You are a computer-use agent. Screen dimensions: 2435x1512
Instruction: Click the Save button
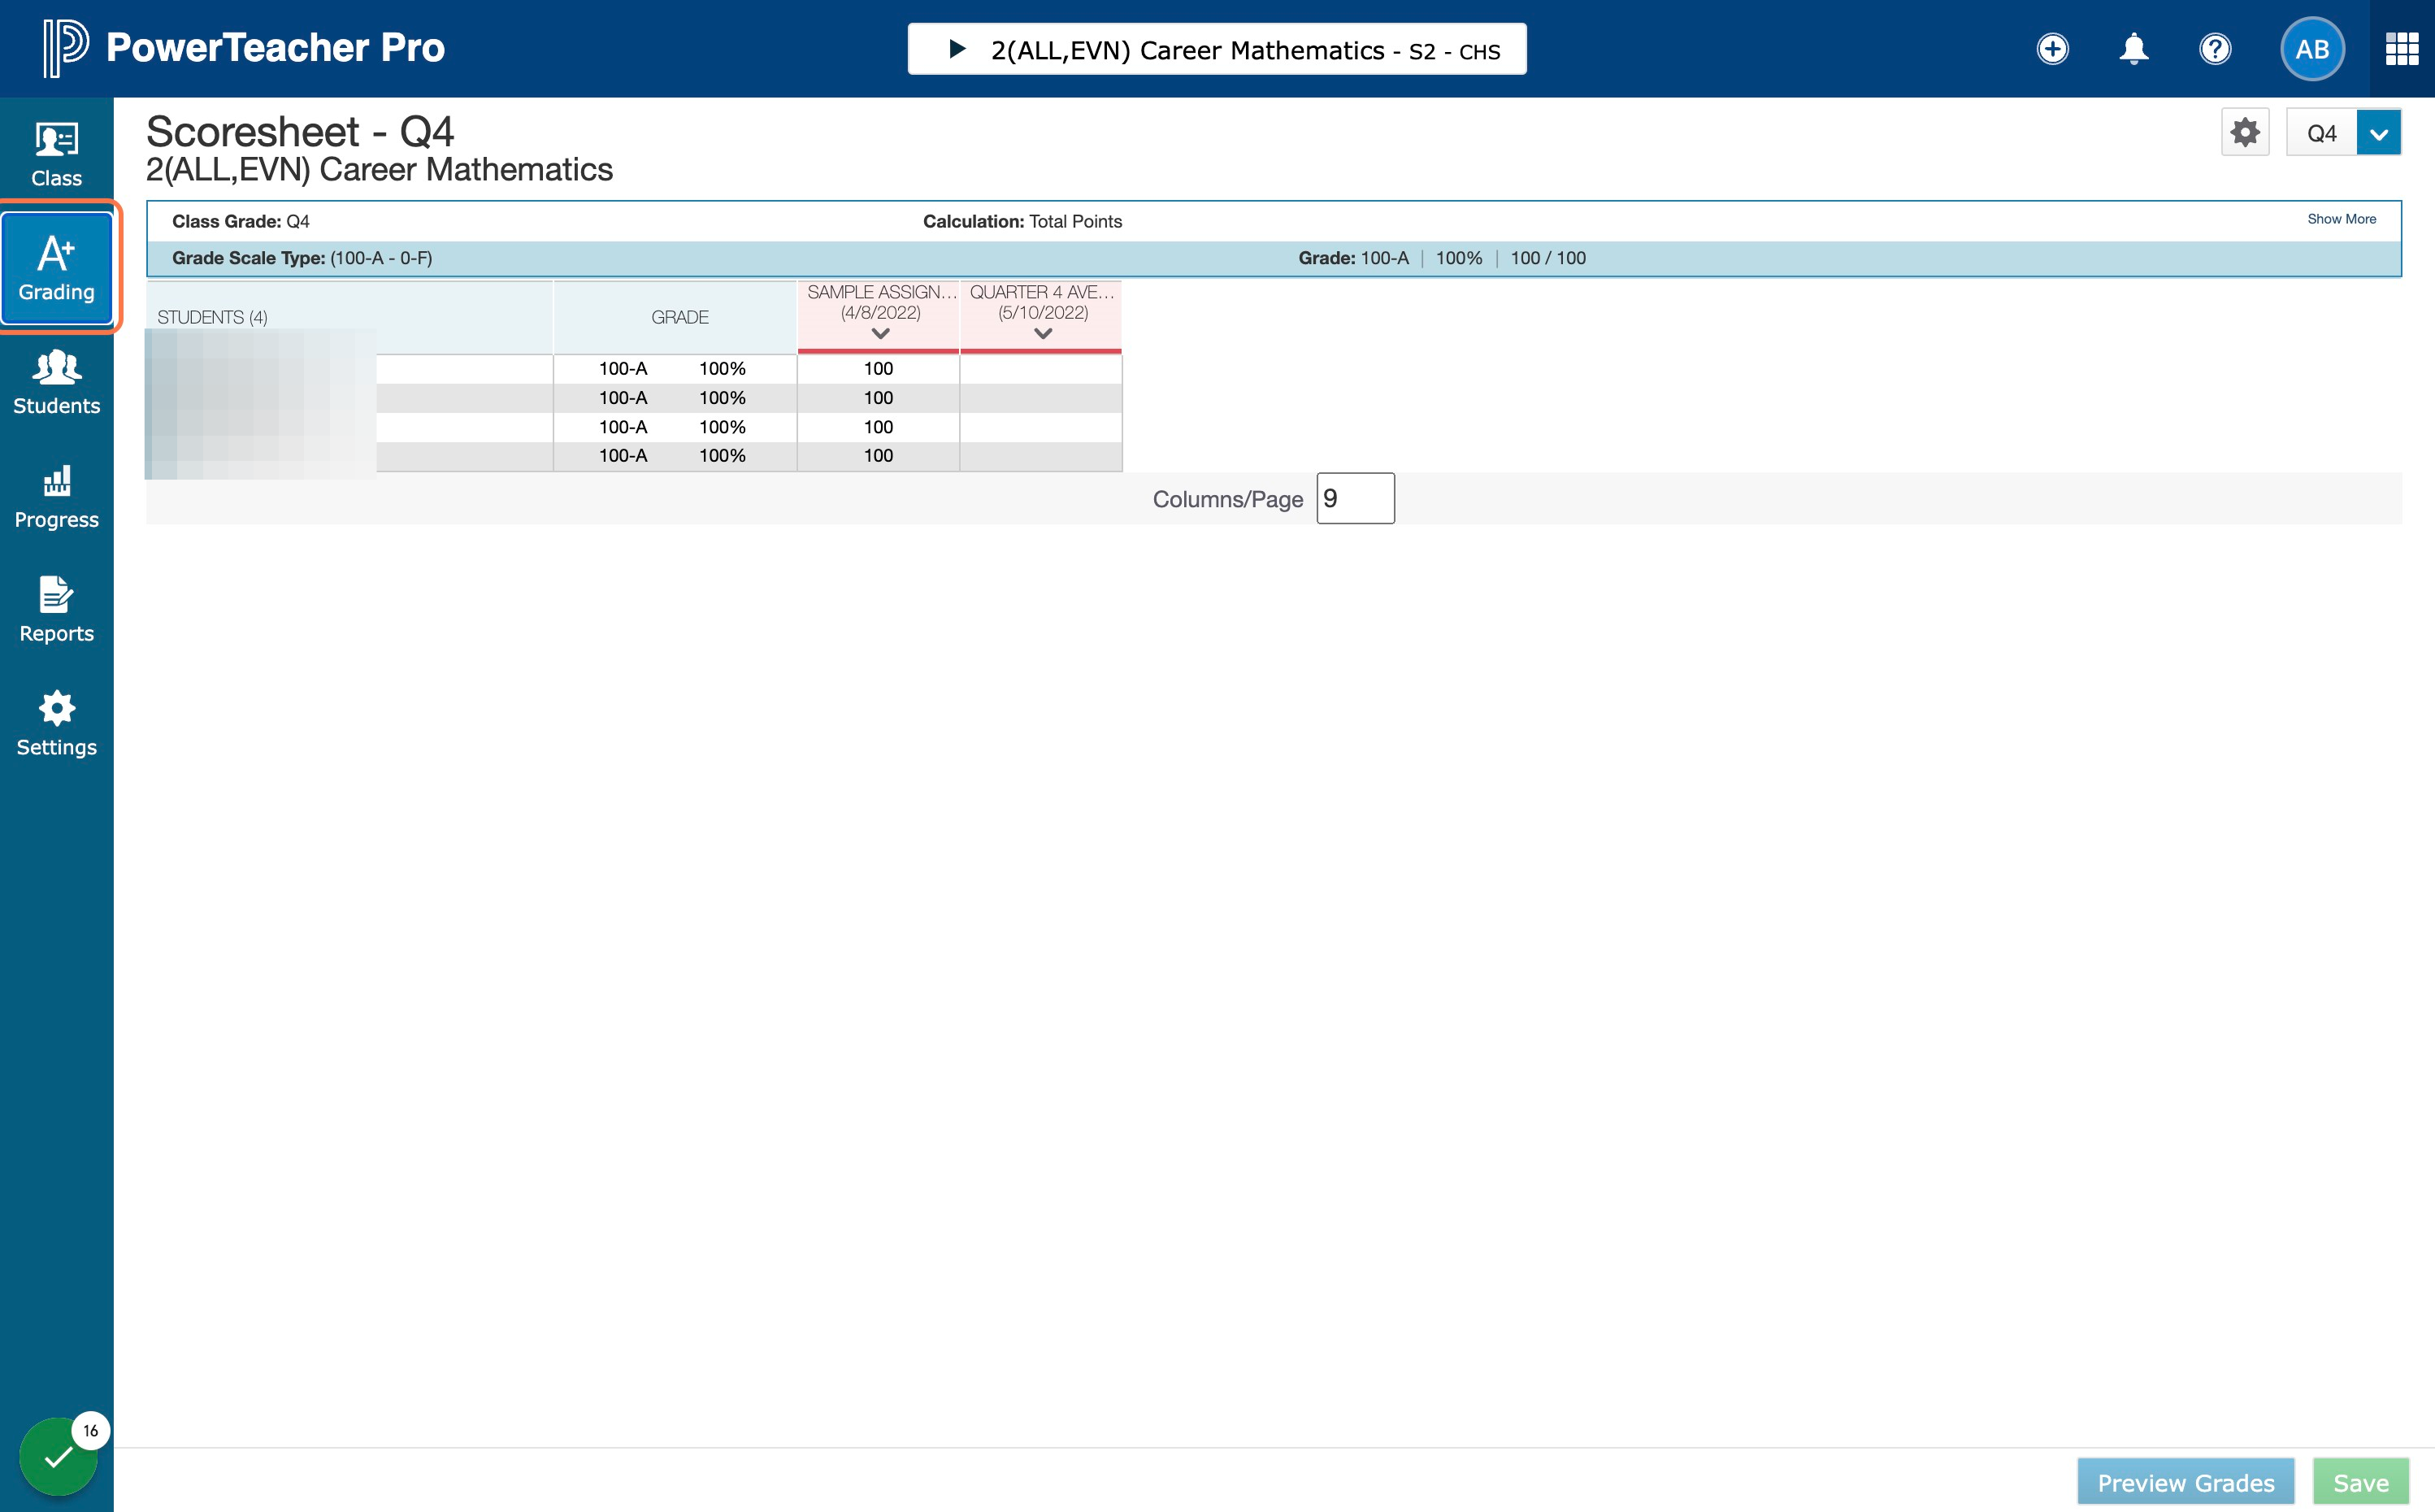click(x=2361, y=1482)
